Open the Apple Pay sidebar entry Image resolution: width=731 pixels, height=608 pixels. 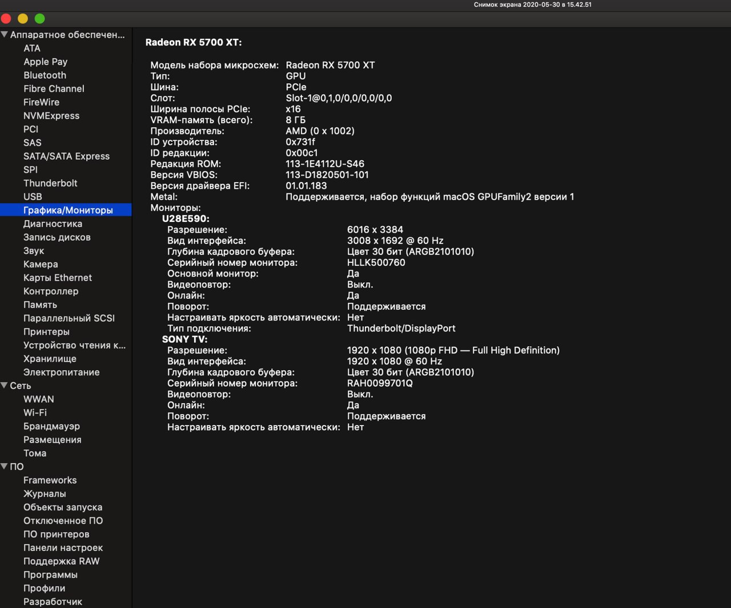[45, 62]
